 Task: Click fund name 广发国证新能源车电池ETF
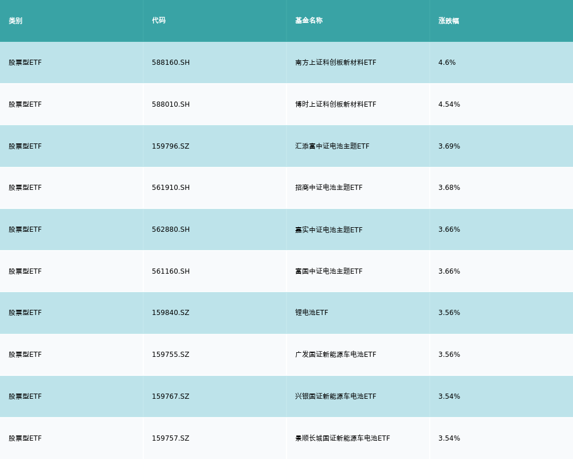coord(335,355)
